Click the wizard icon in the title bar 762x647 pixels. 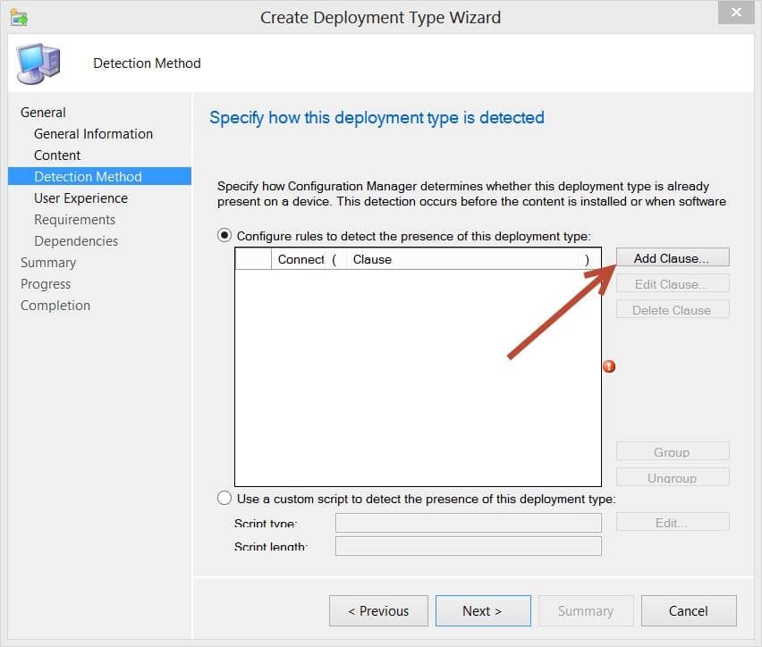pos(20,16)
